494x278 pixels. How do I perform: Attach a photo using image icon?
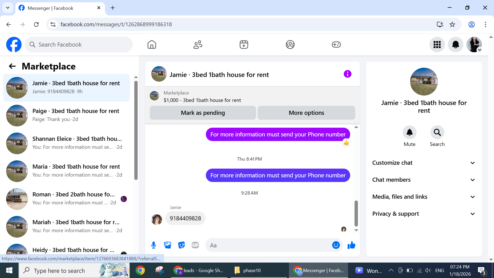coord(167,245)
